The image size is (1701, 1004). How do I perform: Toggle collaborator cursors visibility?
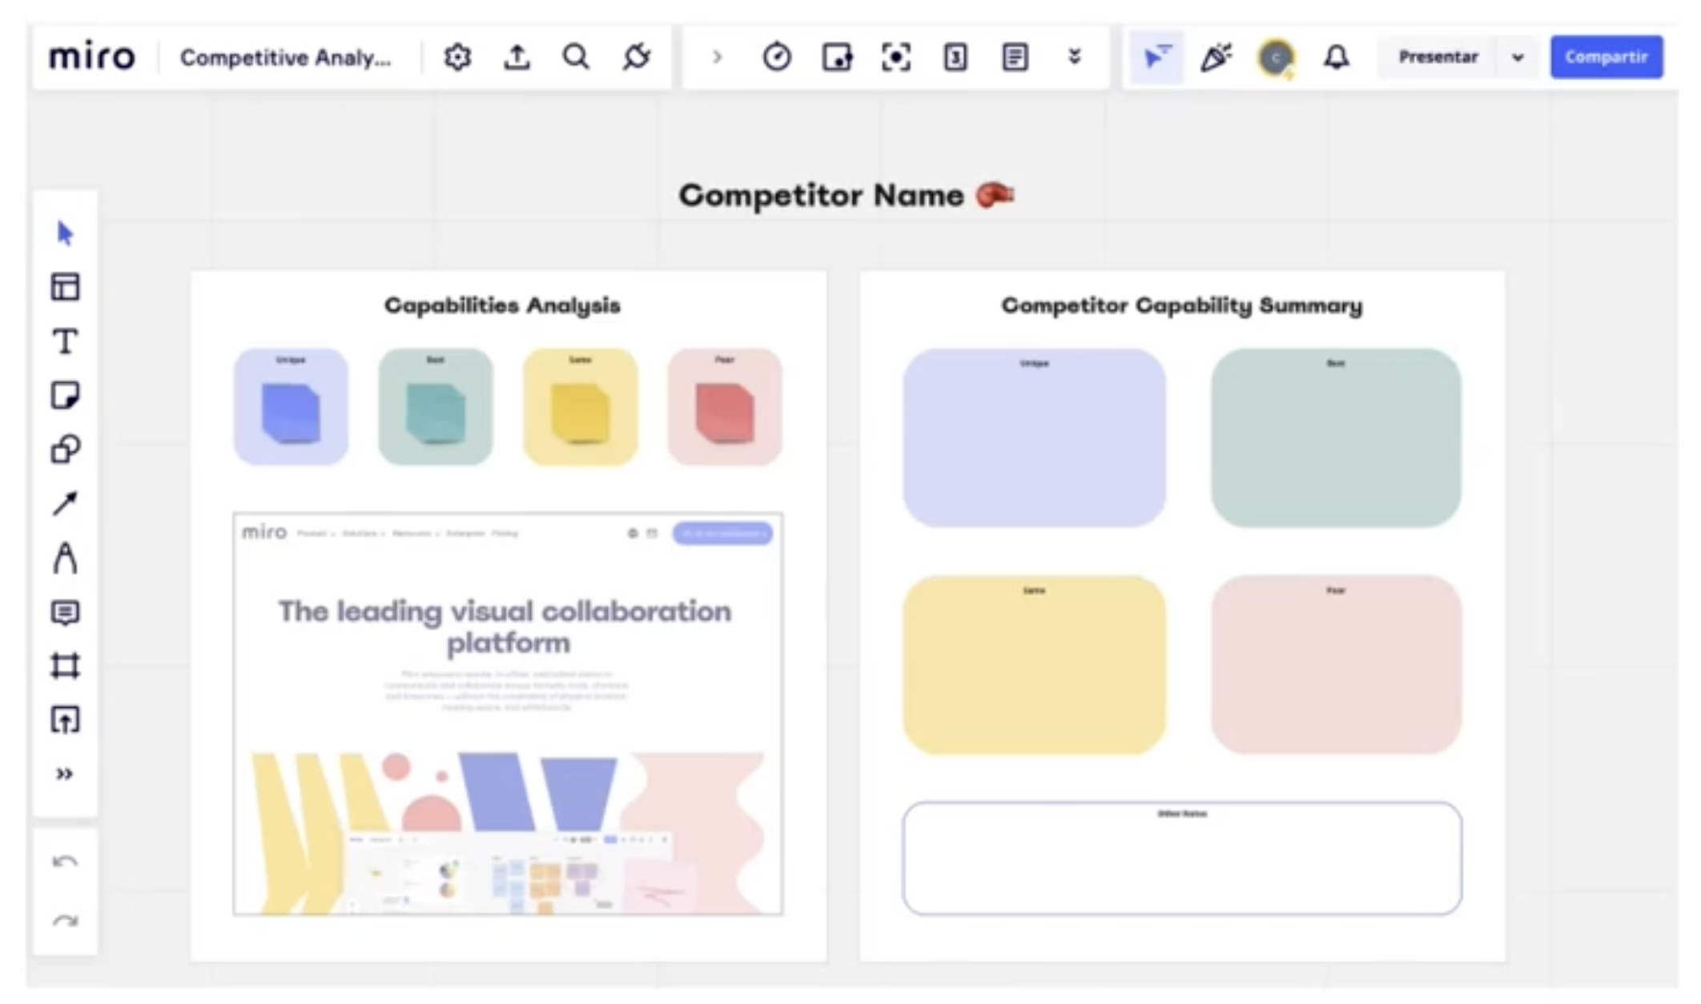tap(1156, 57)
